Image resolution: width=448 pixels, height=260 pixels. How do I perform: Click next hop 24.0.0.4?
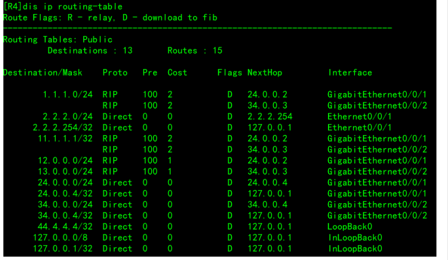(267, 183)
